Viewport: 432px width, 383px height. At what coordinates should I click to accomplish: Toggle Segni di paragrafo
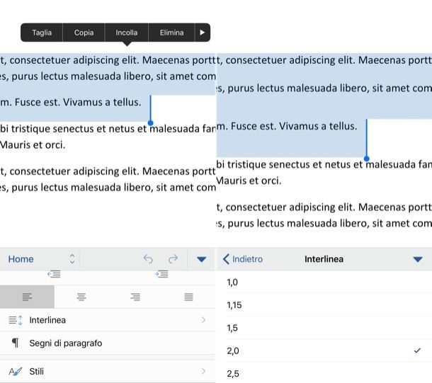[108, 343]
